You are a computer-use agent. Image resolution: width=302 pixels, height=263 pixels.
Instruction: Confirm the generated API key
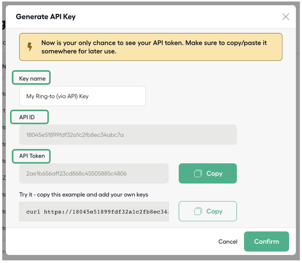pos(266,241)
